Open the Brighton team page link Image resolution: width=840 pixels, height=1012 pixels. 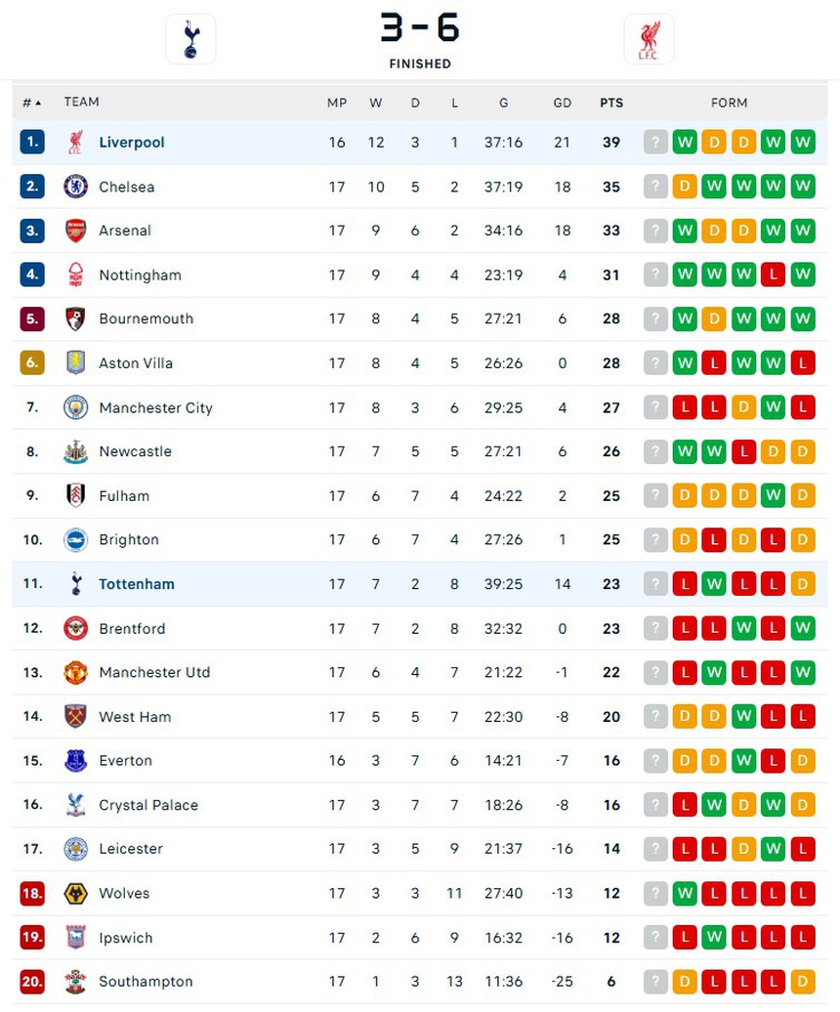(129, 539)
